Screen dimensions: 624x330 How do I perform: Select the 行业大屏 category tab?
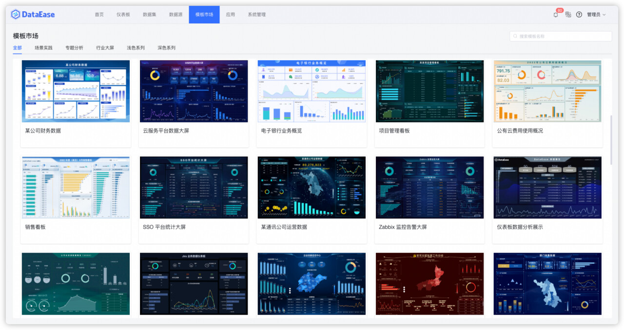point(105,48)
